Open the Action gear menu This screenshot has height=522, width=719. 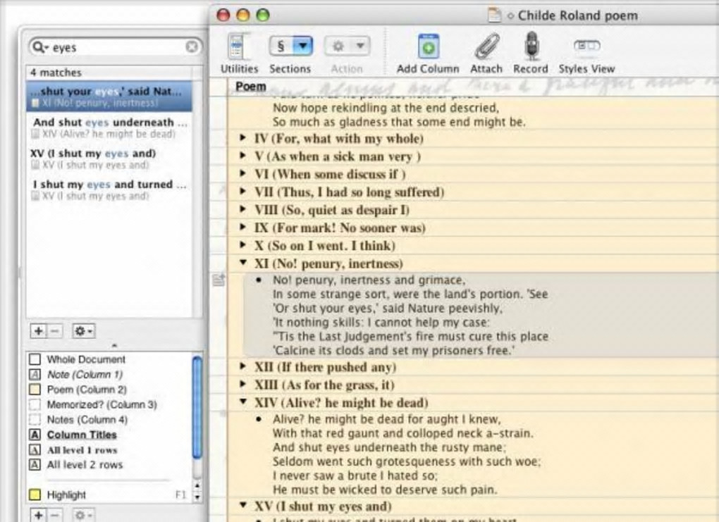click(x=347, y=46)
